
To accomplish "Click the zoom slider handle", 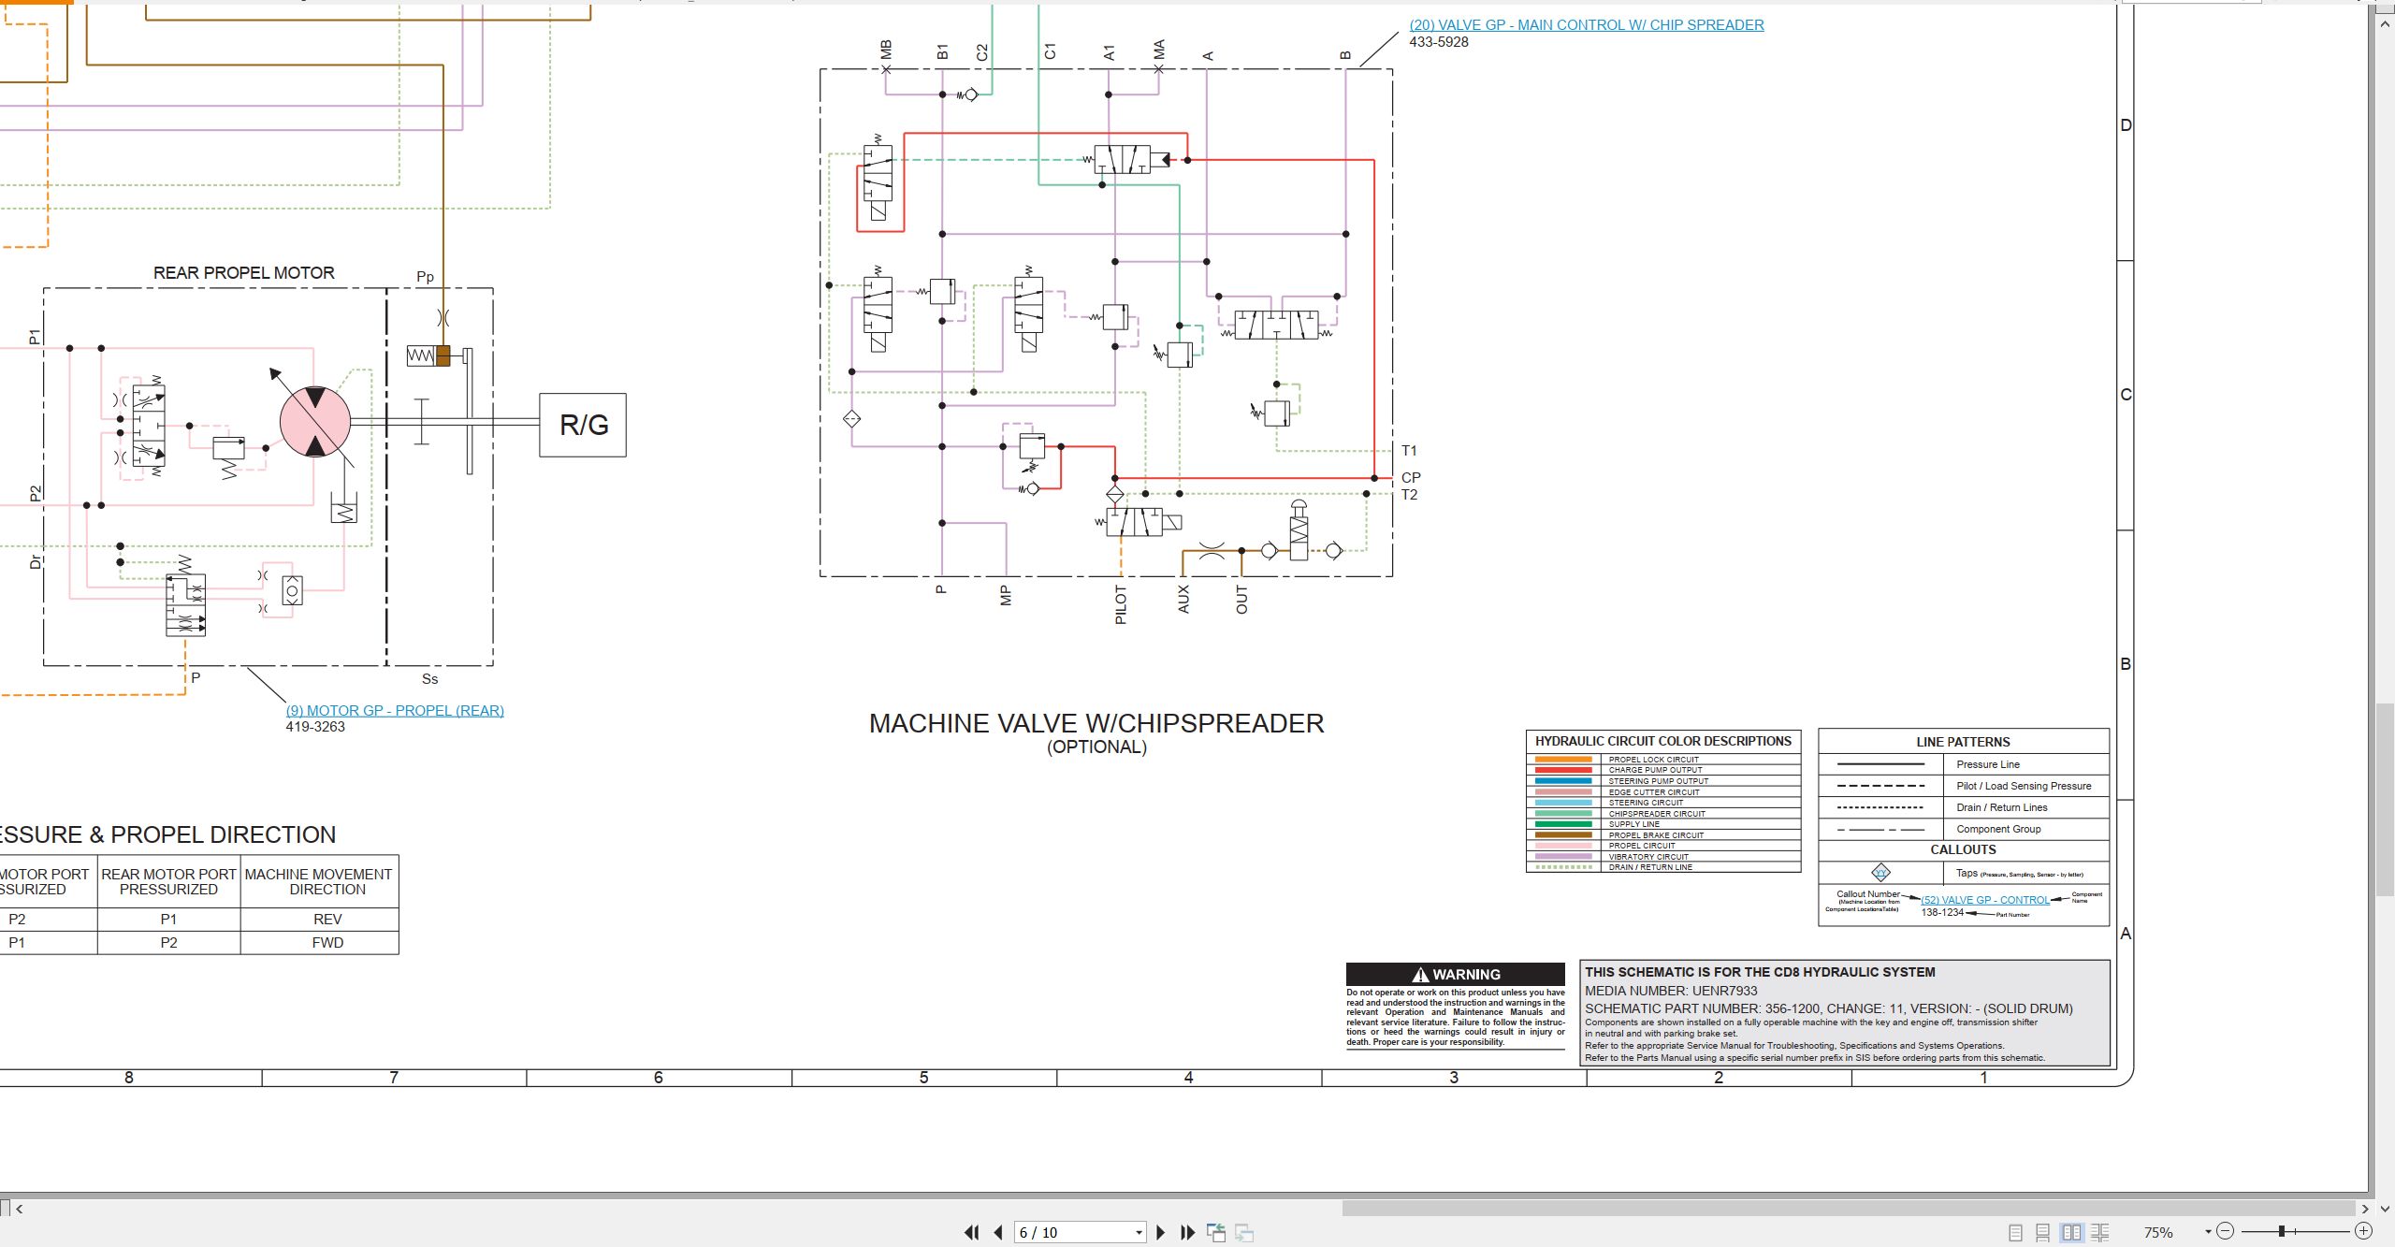I will [x=2282, y=1232].
